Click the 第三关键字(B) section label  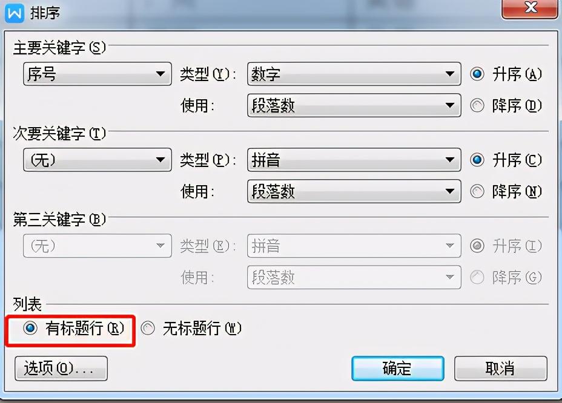coord(59,220)
